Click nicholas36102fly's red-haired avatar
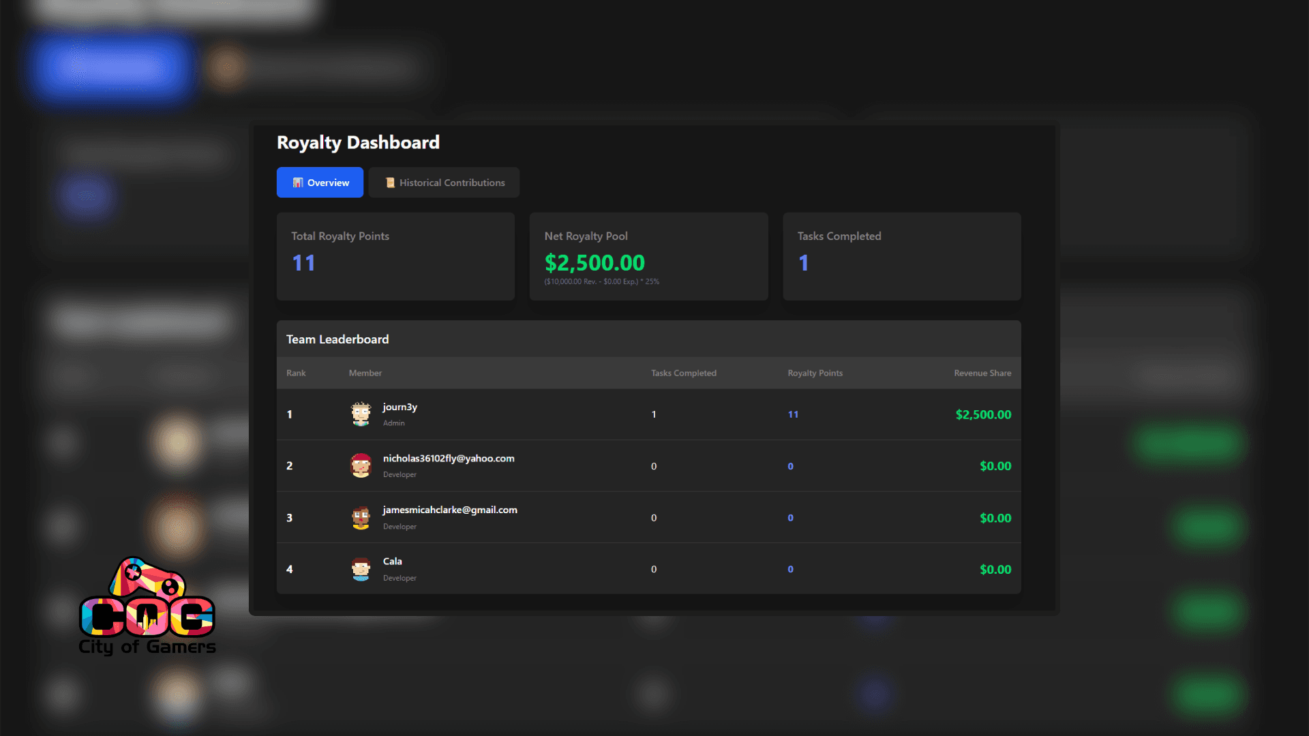Viewport: 1309px width, 736px height. [x=361, y=465]
